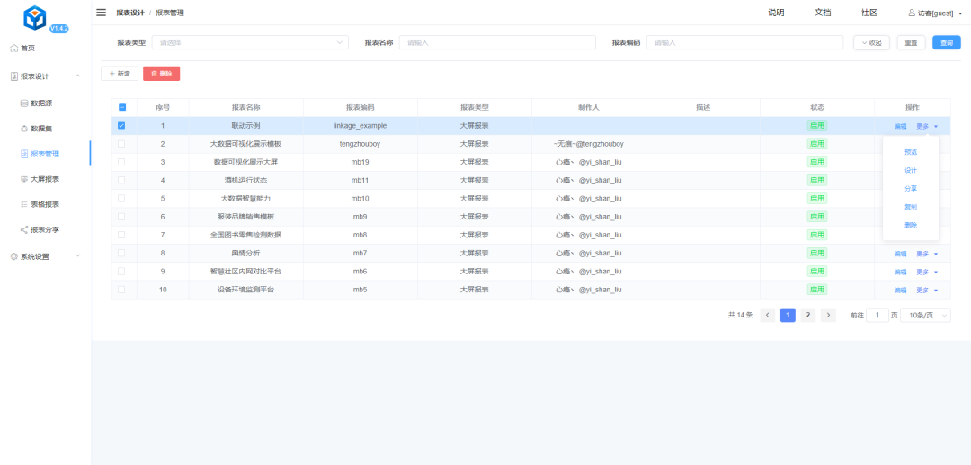Uncheck the checkbox for row 联动示例
Screen dimensions: 971x465
(x=122, y=126)
